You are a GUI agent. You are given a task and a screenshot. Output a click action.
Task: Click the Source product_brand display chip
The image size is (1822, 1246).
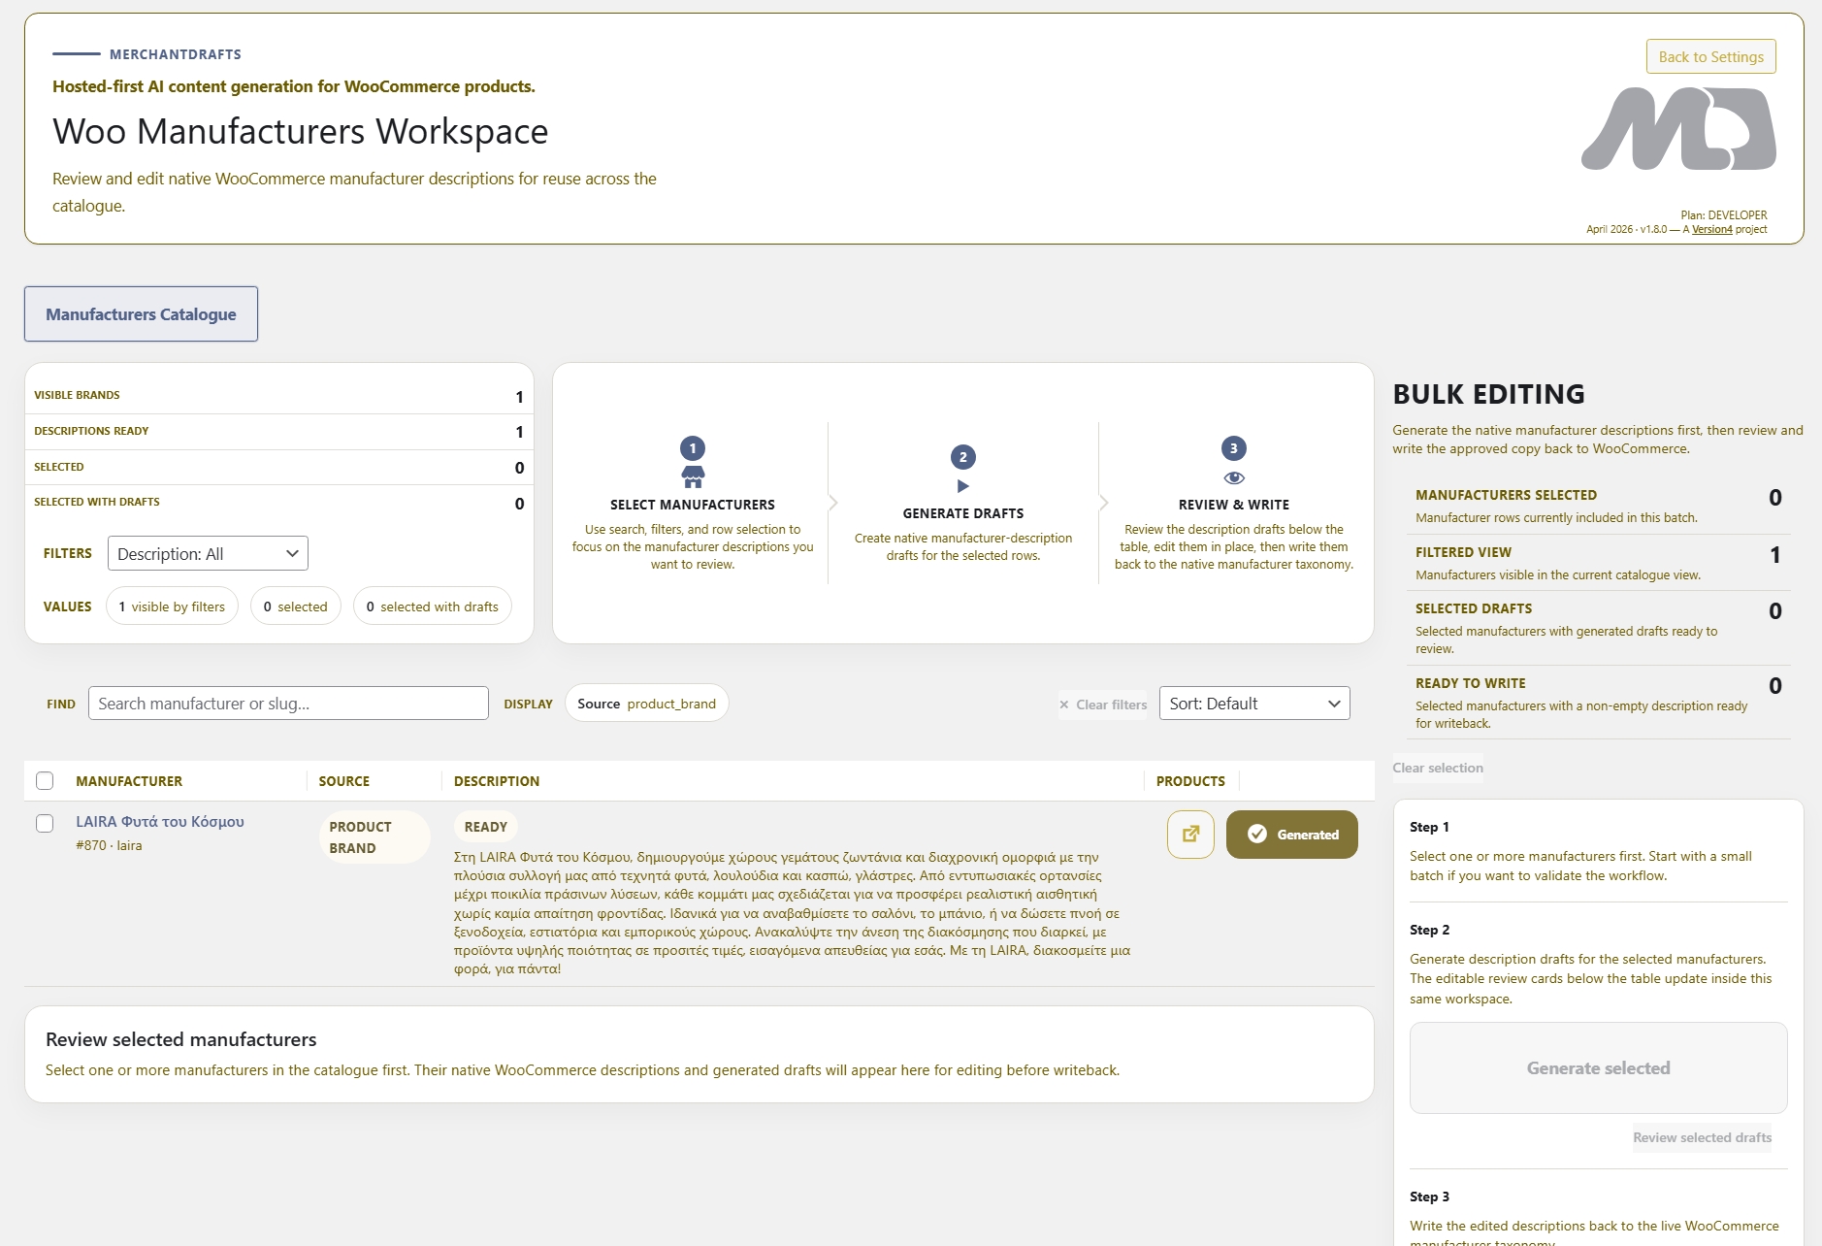[x=646, y=704]
